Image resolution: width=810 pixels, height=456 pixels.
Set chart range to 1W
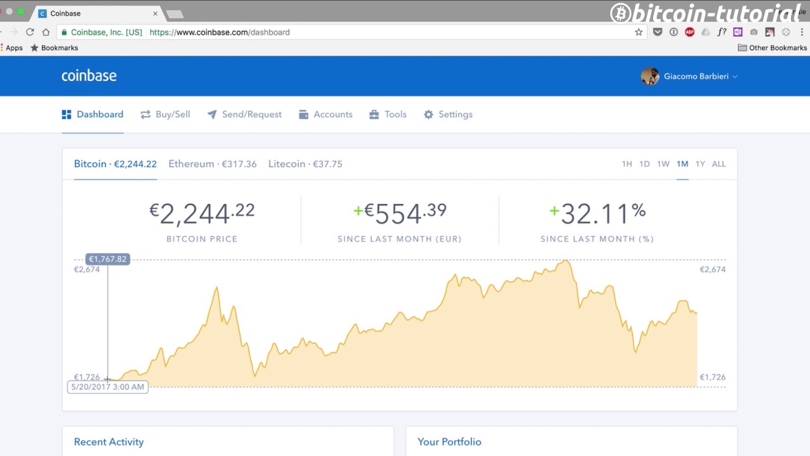(x=663, y=164)
